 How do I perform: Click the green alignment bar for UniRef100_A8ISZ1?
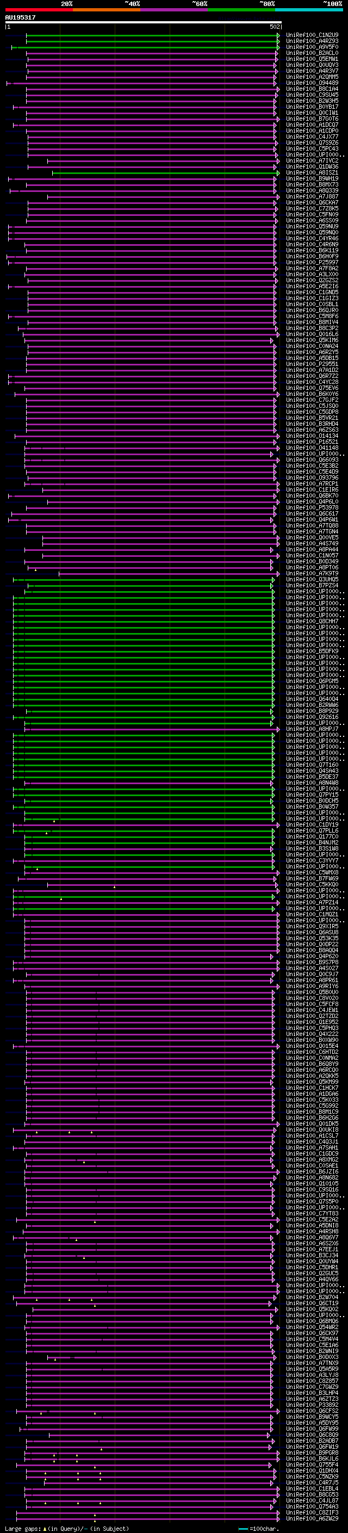click(x=166, y=173)
